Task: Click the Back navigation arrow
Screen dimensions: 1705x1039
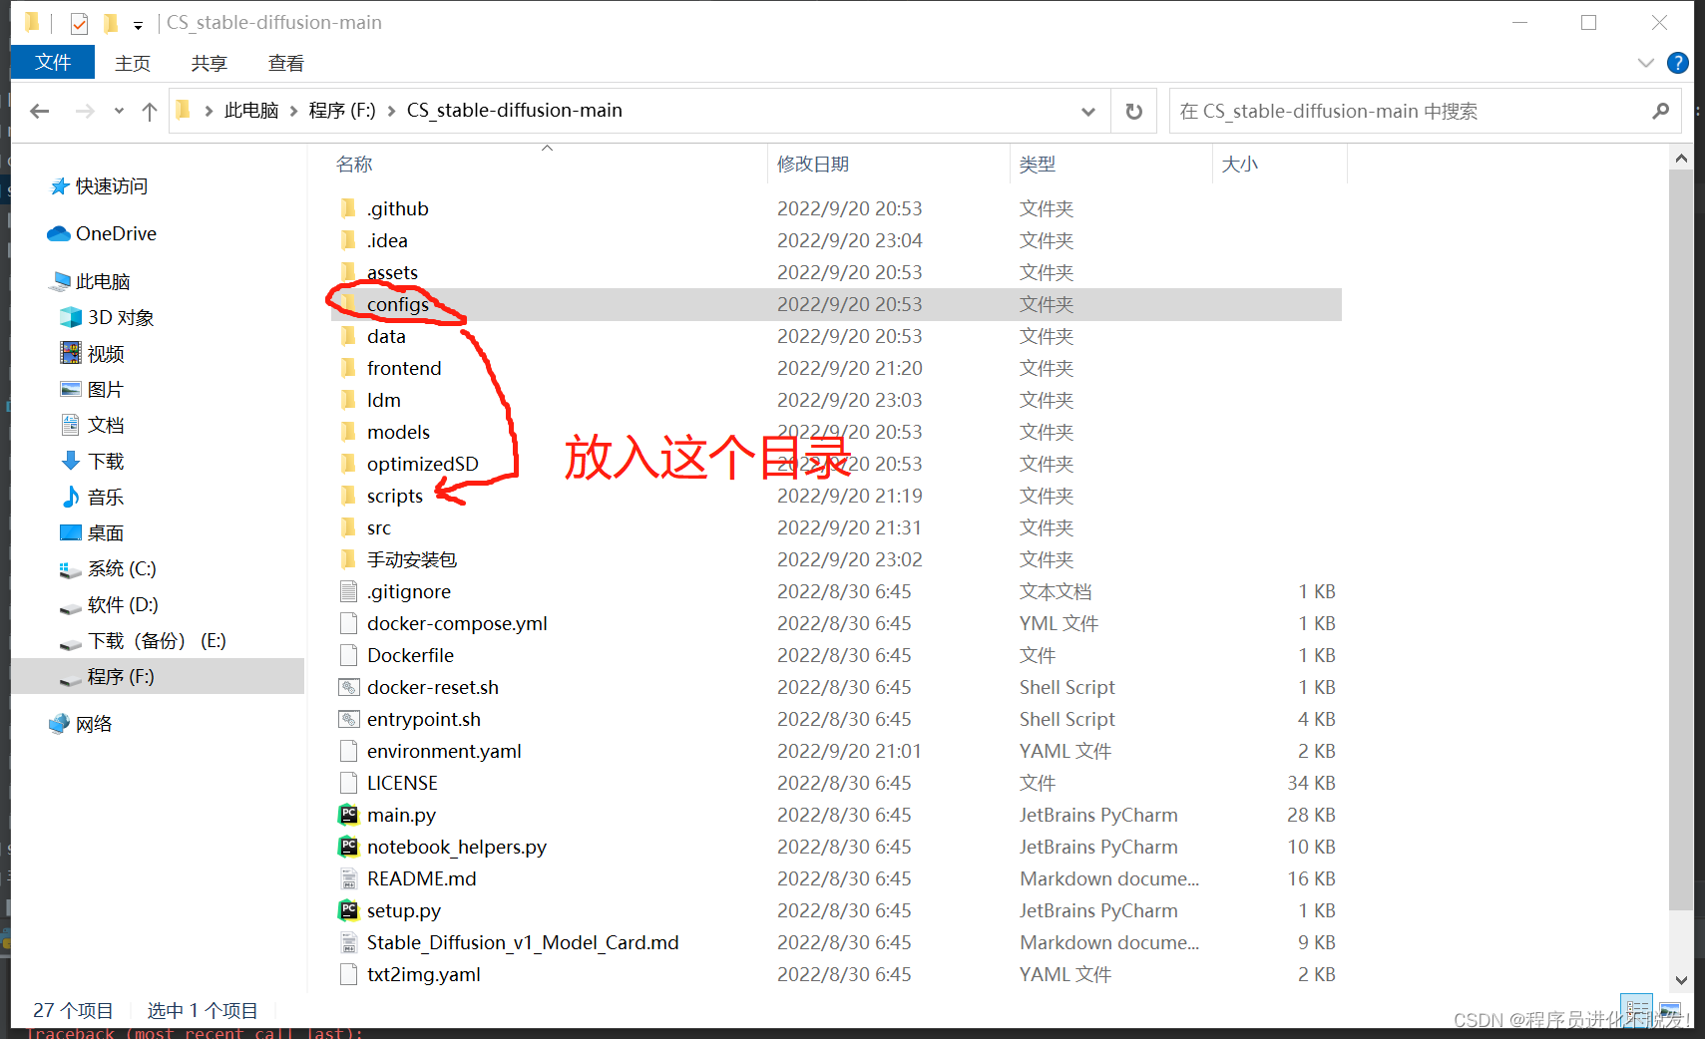Action: pyautogui.click(x=40, y=111)
